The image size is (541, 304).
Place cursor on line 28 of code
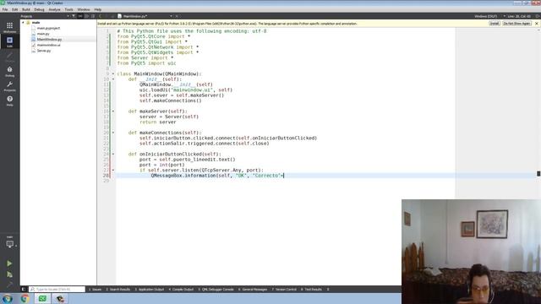[216, 176]
